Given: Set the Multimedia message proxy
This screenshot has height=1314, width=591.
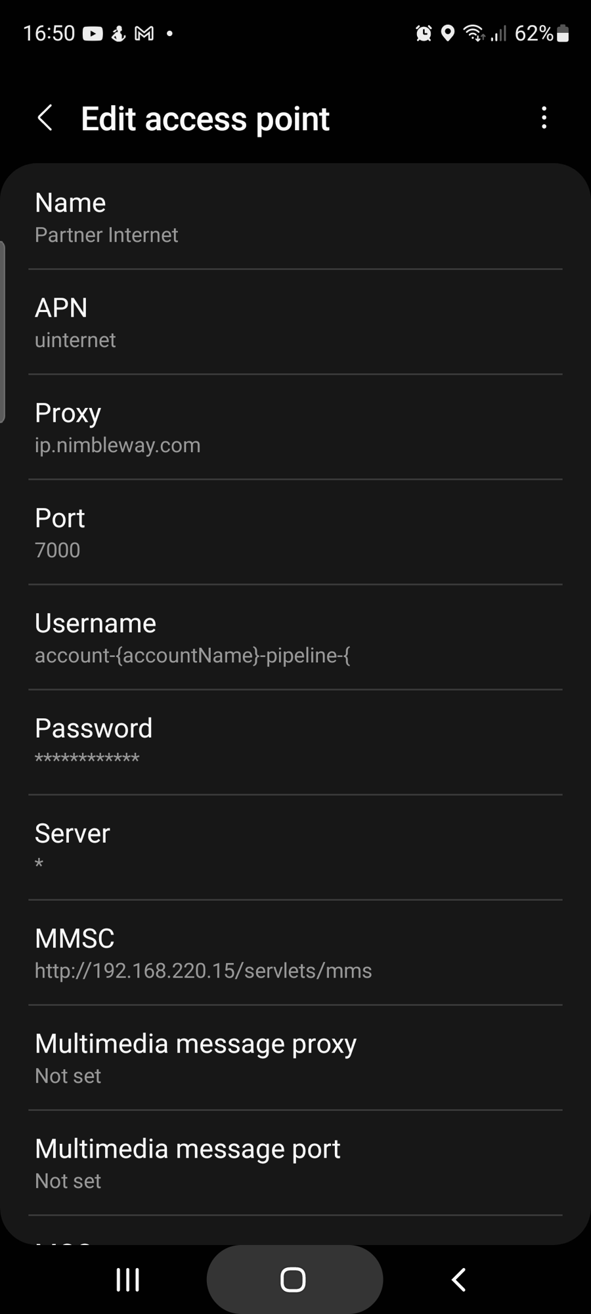Looking at the screenshot, I should [x=295, y=1058].
